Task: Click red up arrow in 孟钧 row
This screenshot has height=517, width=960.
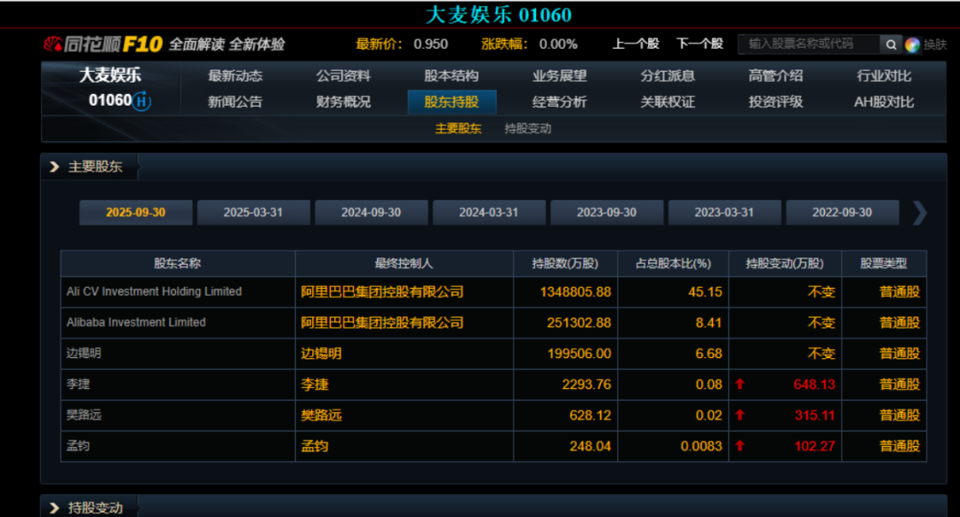Action: pyautogui.click(x=740, y=445)
